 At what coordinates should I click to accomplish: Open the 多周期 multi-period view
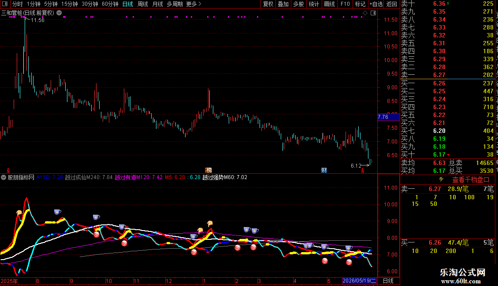[x=175, y=4]
